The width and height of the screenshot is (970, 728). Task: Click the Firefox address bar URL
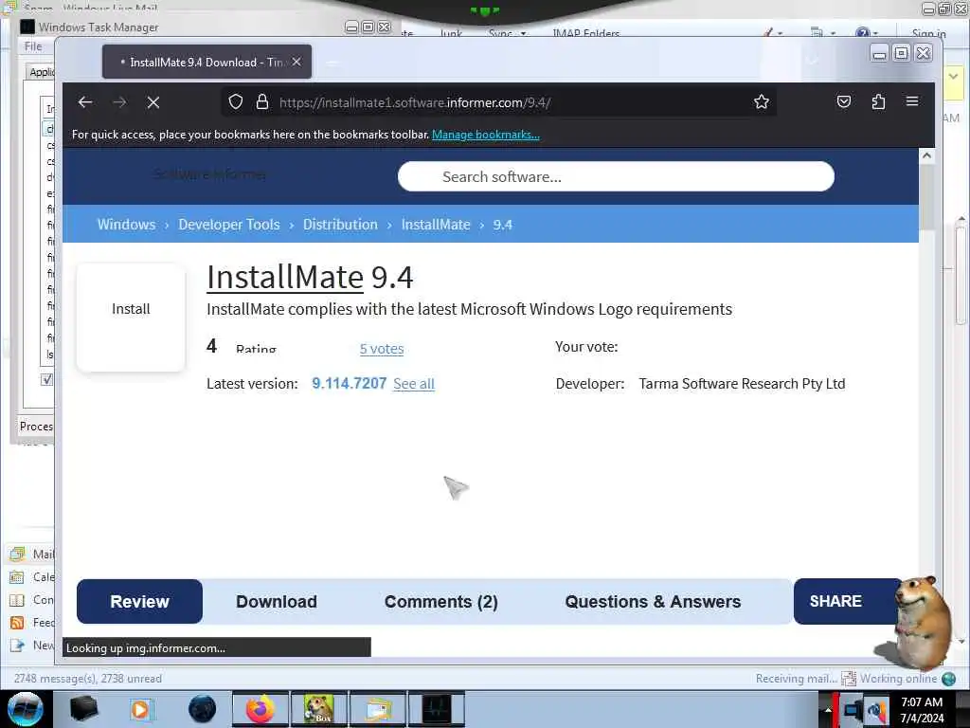click(x=415, y=102)
